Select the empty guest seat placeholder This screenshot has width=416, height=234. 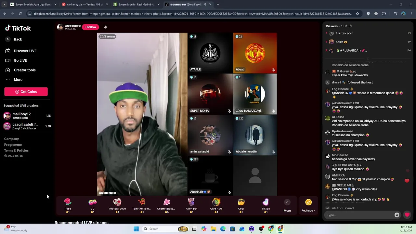255,175
